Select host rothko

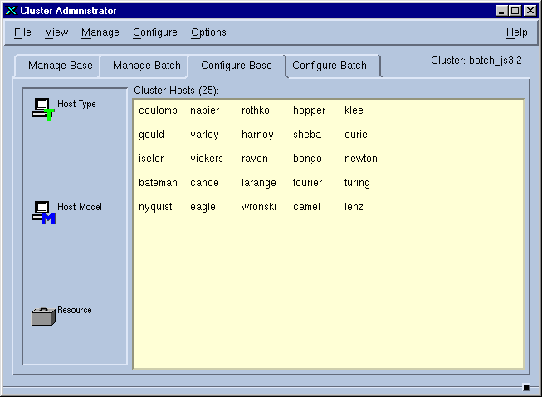[256, 110]
